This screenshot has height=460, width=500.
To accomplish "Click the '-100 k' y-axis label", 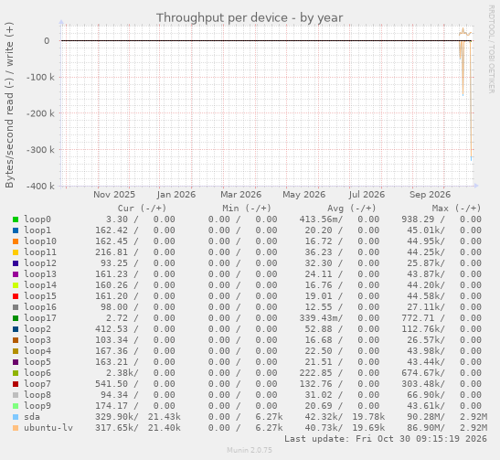I will (40, 77).
